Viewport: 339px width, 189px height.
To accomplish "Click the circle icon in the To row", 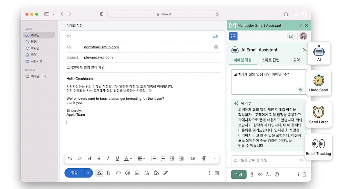I will tap(216, 47).
